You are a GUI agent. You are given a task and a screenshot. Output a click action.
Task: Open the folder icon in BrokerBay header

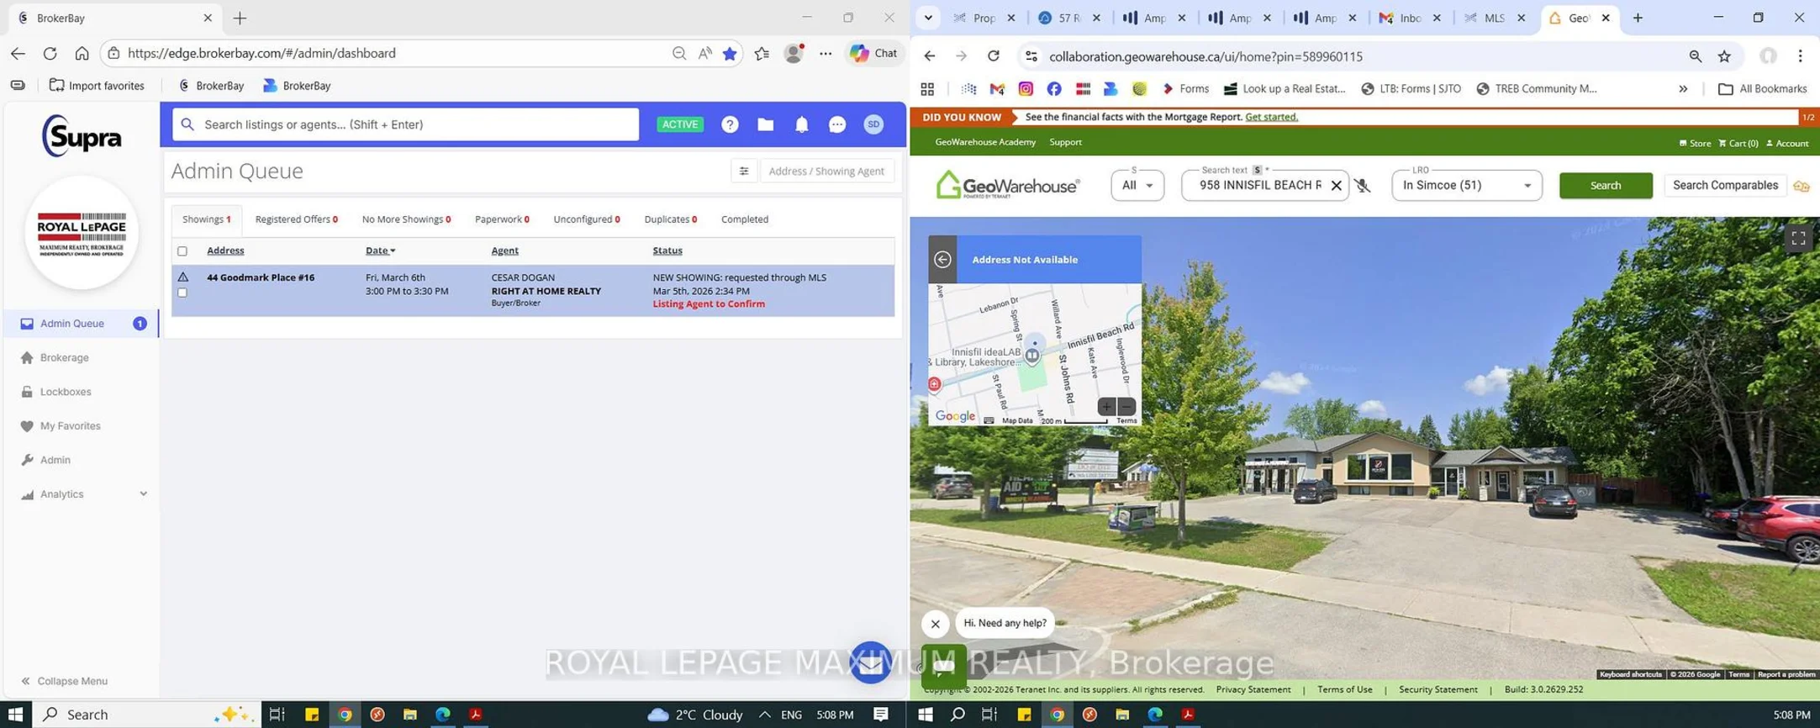tap(765, 124)
